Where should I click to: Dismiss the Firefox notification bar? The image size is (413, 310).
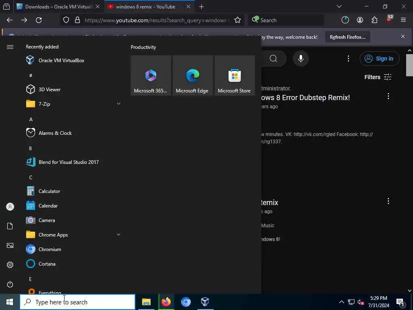[x=403, y=36]
